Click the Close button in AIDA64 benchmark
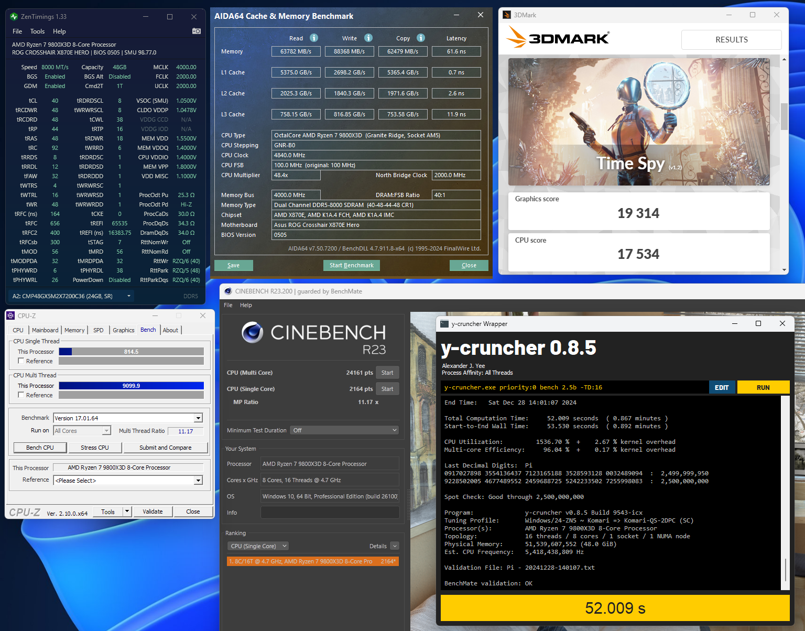 (x=469, y=265)
